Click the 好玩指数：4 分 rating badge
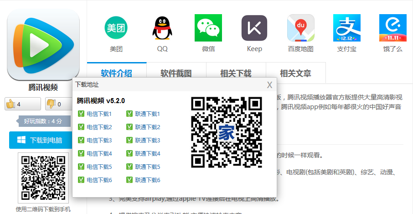The height and width of the screenshot is (214, 413). click(43, 121)
